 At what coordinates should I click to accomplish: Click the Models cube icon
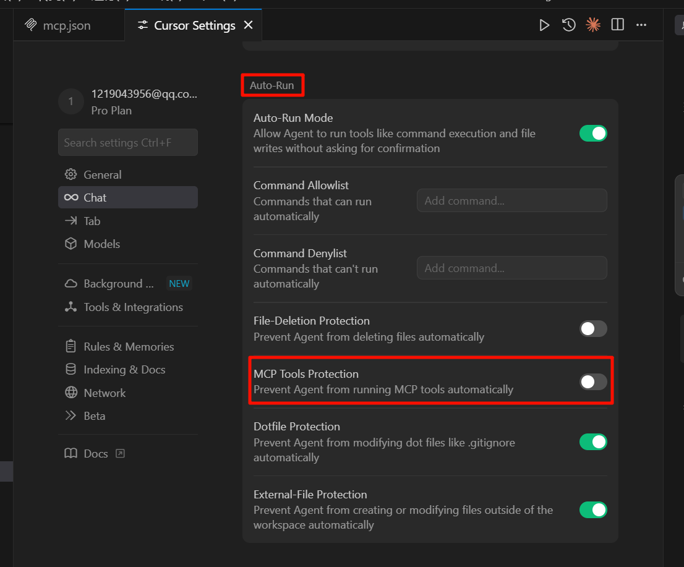(71, 244)
